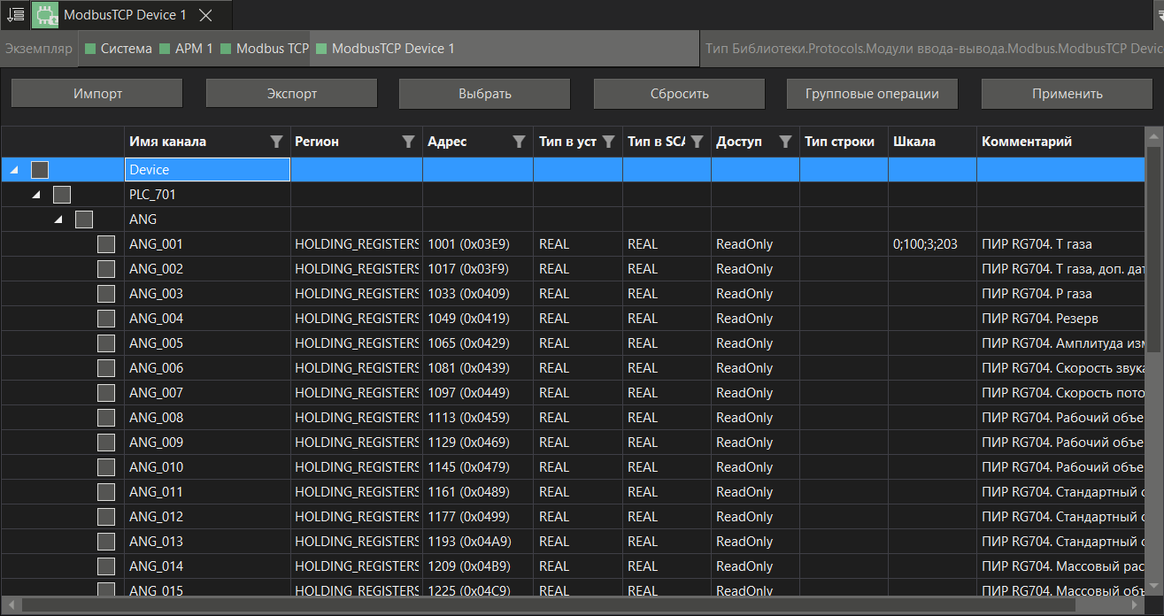Check the box for ANG_001 row
1164x616 pixels.
(x=106, y=244)
